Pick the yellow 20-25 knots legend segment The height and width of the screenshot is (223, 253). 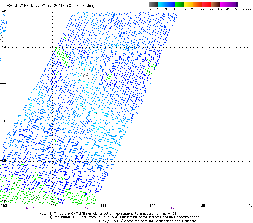pyautogui.click(x=189, y=4)
